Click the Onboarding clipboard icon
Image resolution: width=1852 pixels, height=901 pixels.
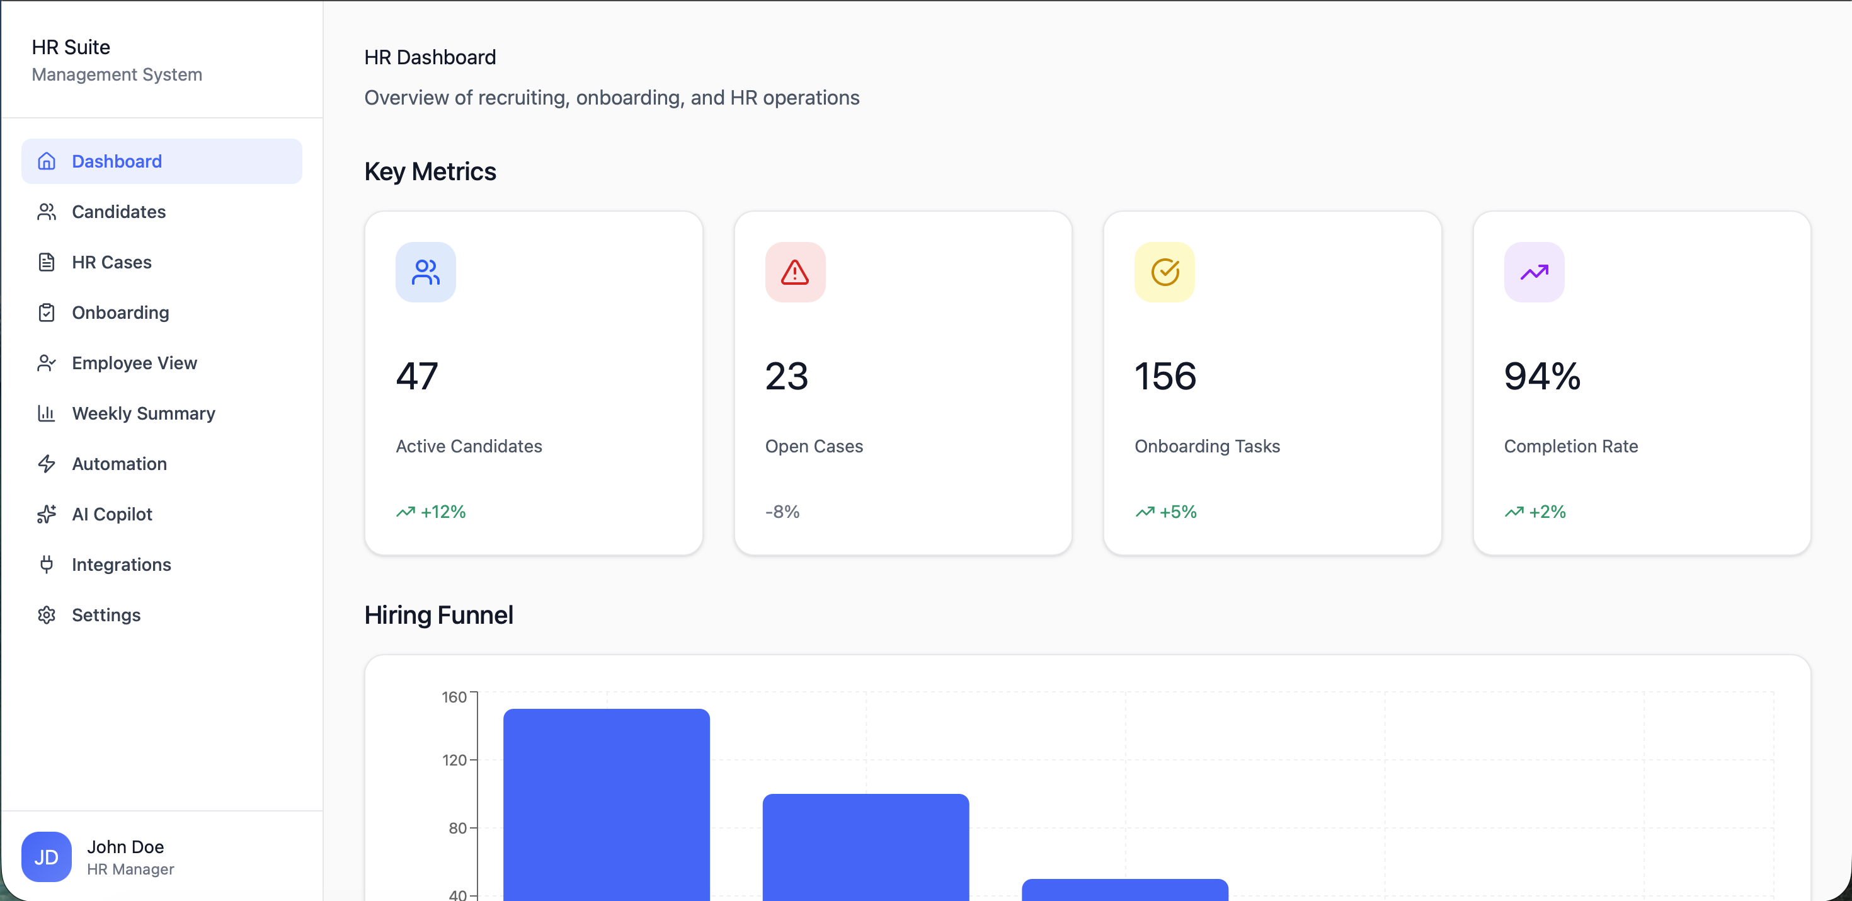point(47,312)
